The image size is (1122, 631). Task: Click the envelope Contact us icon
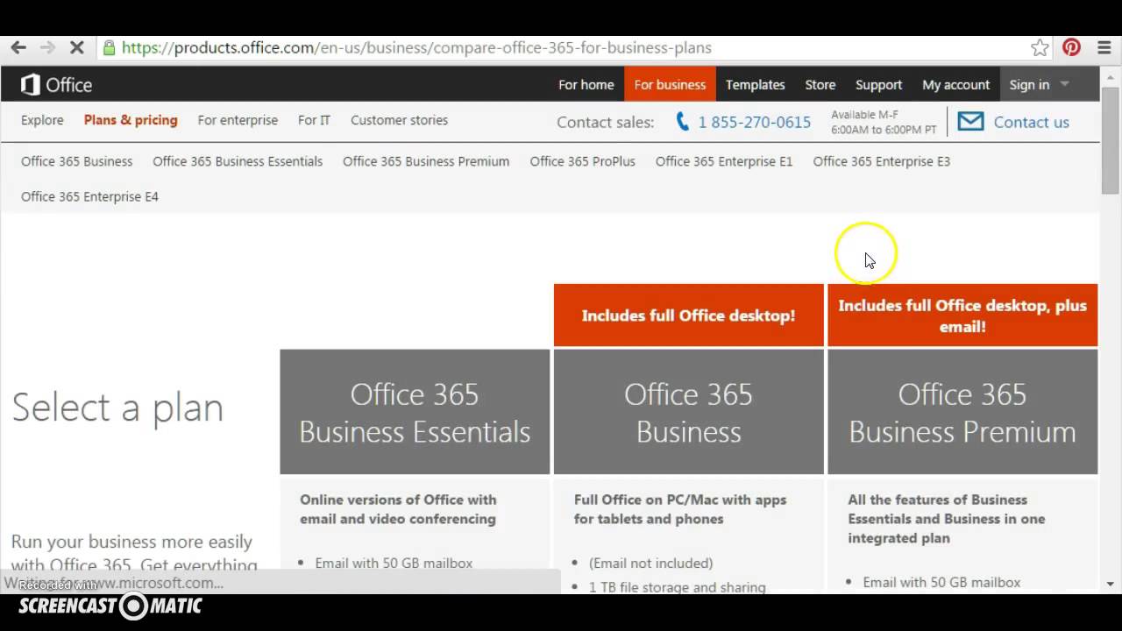pyautogui.click(x=970, y=121)
